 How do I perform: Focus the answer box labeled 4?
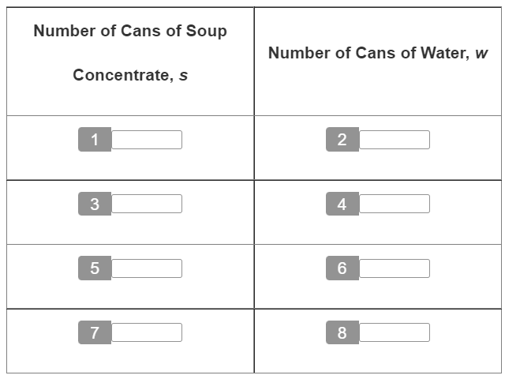pyautogui.click(x=395, y=204)
